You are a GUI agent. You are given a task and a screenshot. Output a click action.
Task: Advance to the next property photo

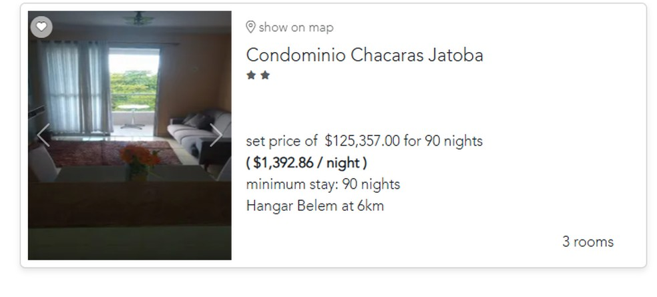point(216,135)
